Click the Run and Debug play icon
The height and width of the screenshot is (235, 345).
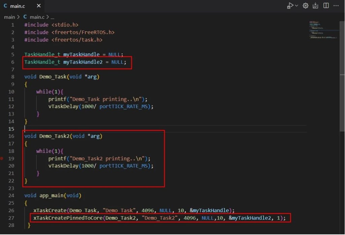tap(290, 6)
